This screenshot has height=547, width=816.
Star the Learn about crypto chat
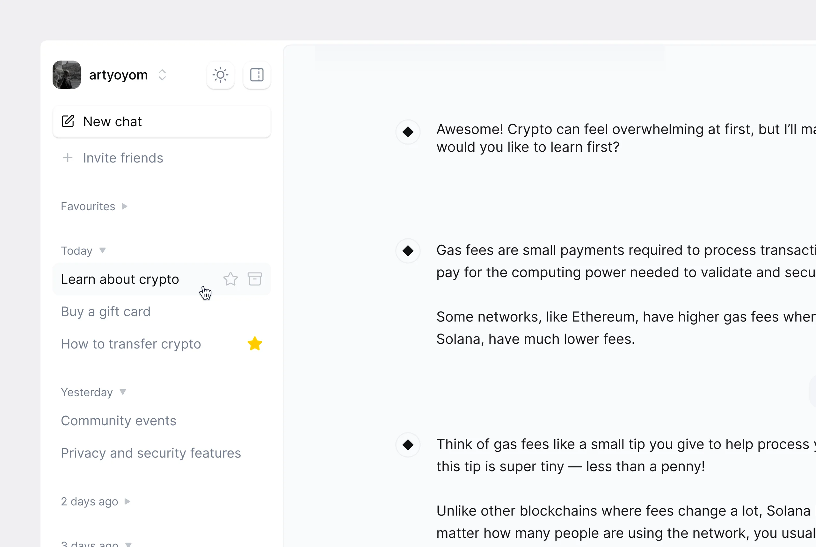click(x=230, y=279)
